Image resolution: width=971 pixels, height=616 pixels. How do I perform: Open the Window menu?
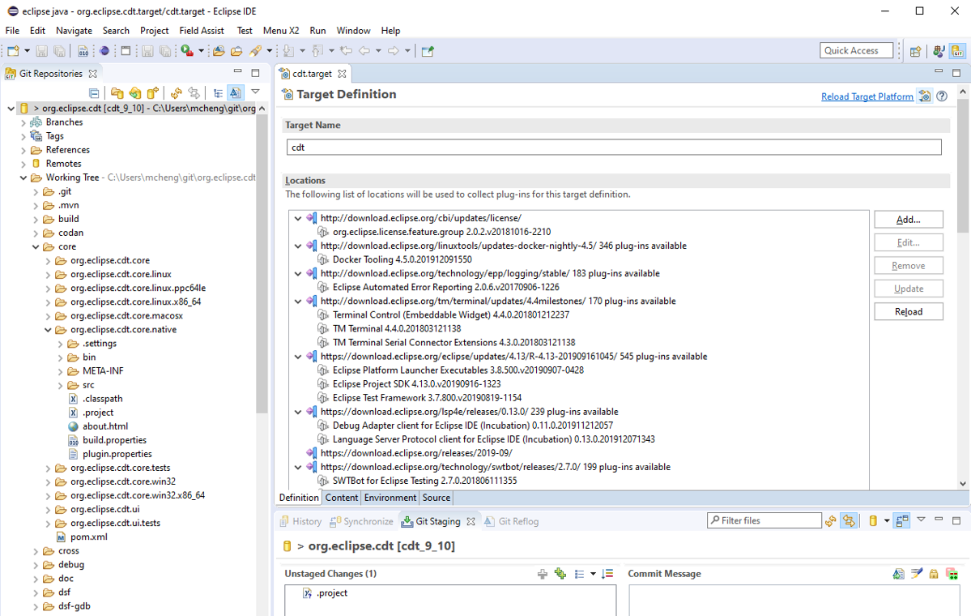point(353,30)
